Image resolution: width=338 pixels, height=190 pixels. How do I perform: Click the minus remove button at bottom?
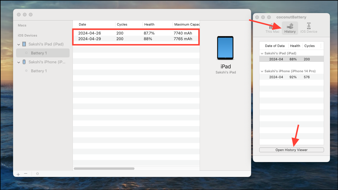(26, 174)
